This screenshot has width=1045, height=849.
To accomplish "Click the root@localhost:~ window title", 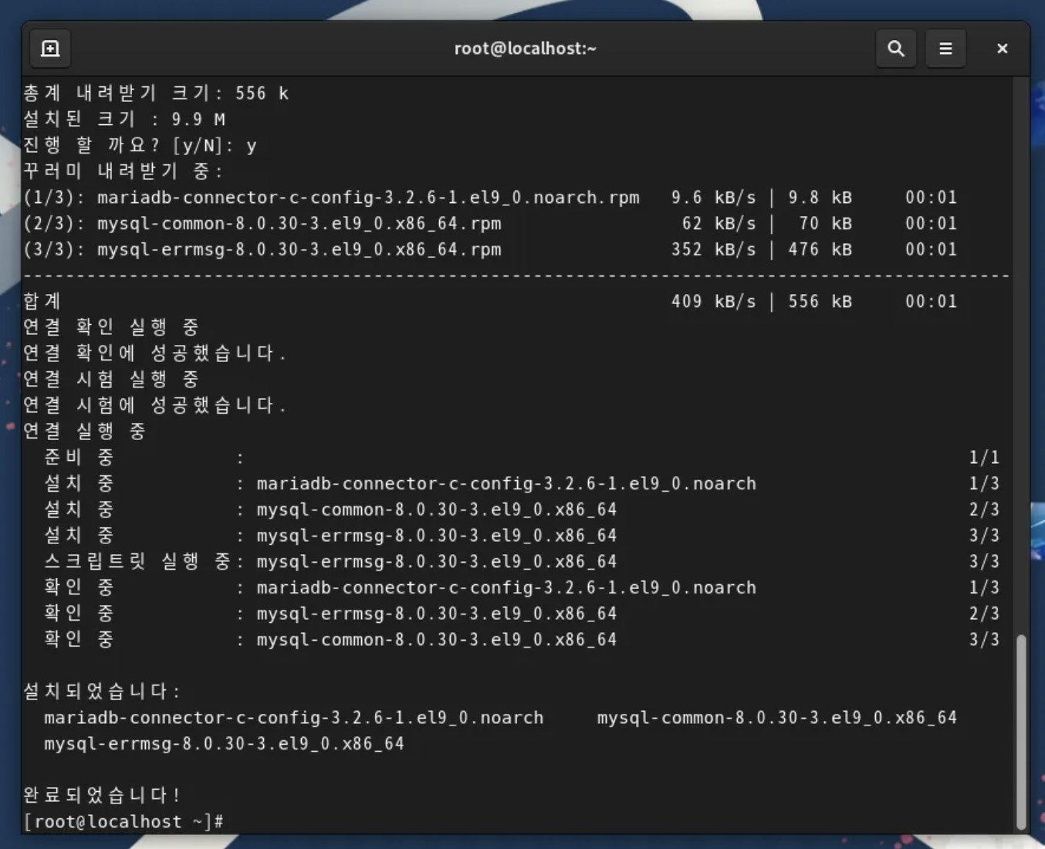I will point(525,49).
